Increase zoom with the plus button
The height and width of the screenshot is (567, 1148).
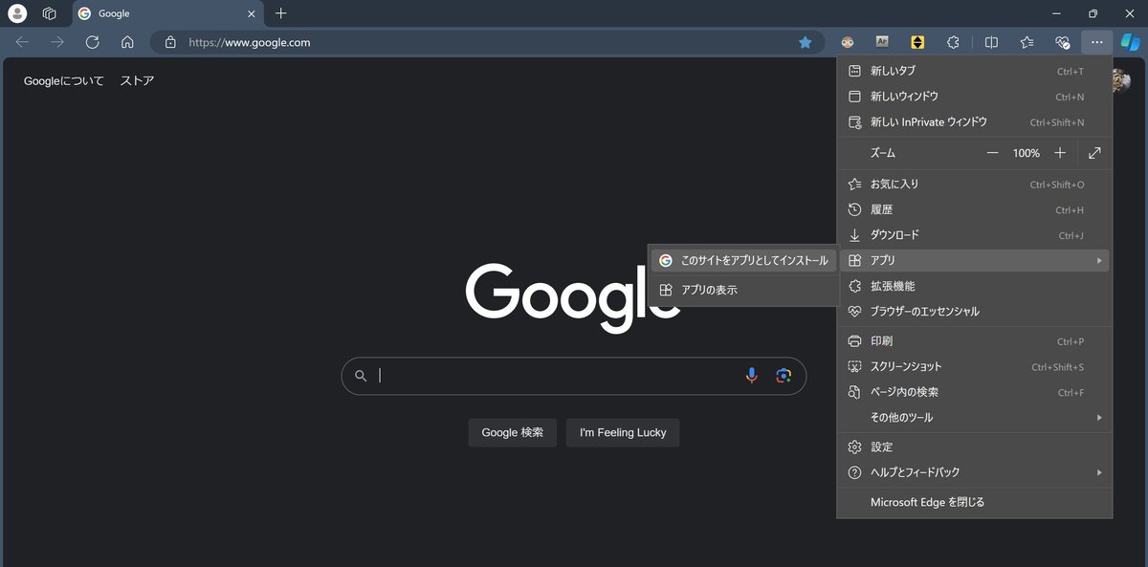coord(1060,153)
